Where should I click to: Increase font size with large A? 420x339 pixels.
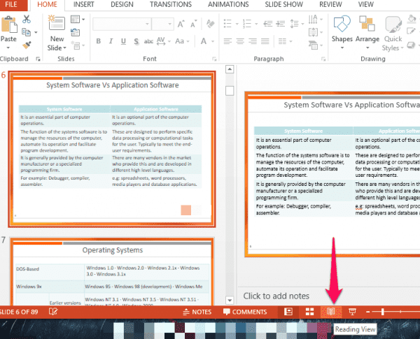[181, 24]
